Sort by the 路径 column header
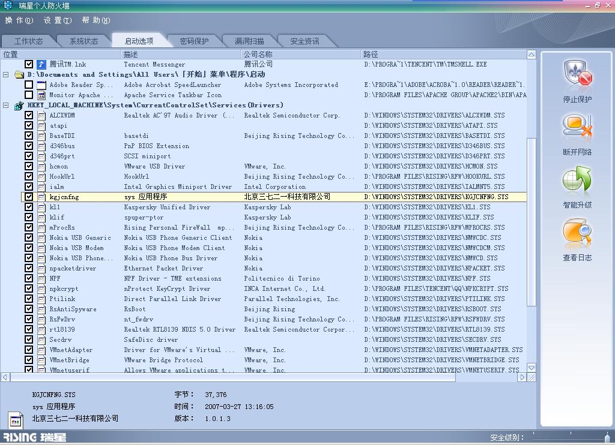Image resolution: width=615 pixels, height=445 pixels. tap(444, 55)
